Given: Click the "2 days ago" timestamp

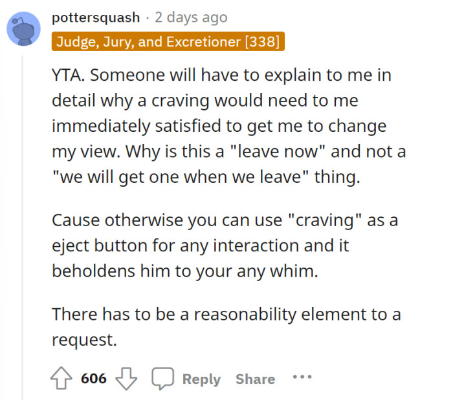Looking at the screenshot, I should [191, 17].
